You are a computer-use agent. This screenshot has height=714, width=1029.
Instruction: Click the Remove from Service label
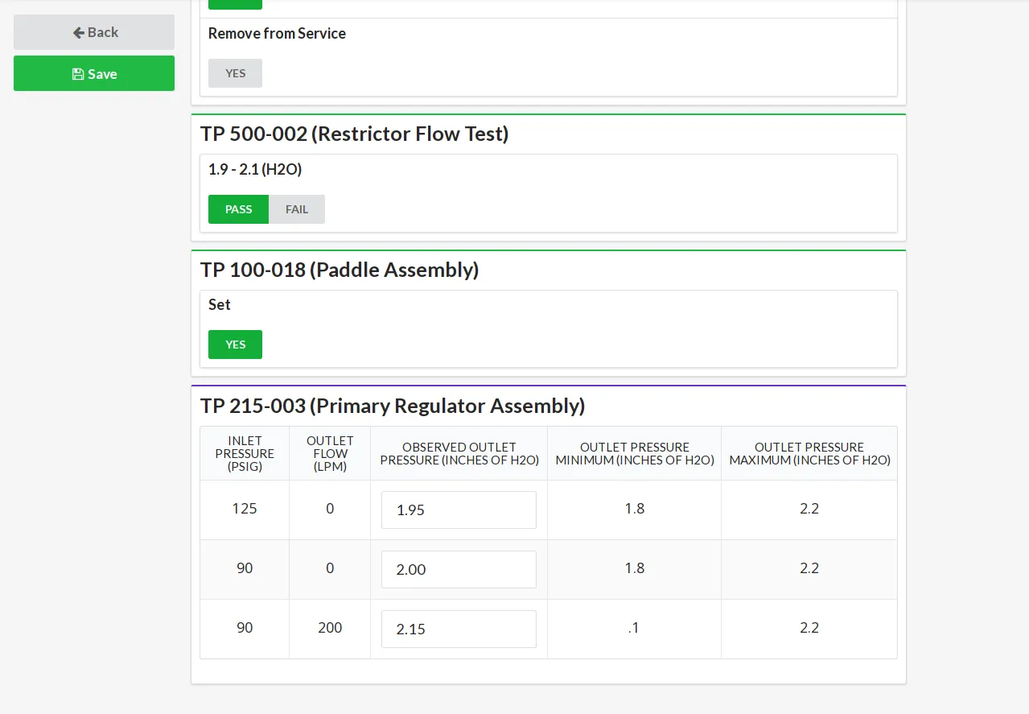point(277,34)
